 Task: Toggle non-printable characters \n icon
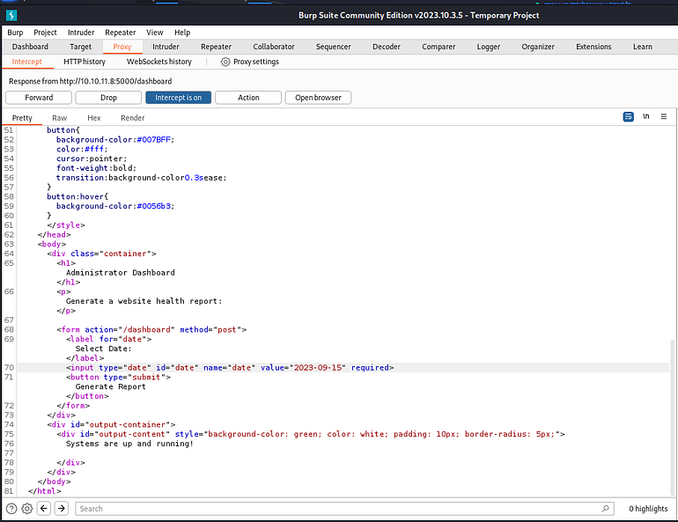tap(646, 117)
